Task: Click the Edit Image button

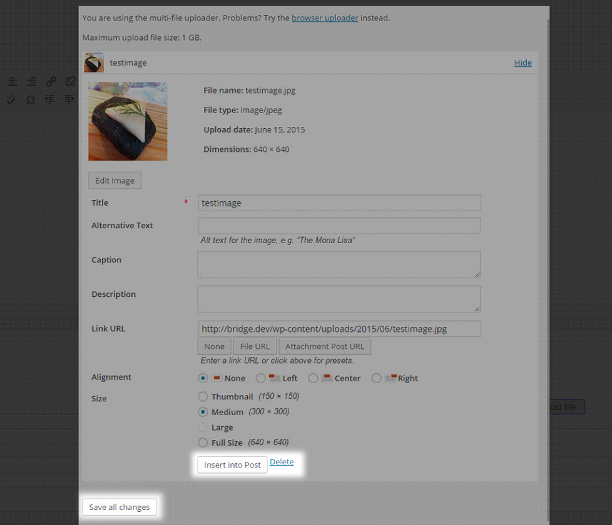Action: point(115,181)
